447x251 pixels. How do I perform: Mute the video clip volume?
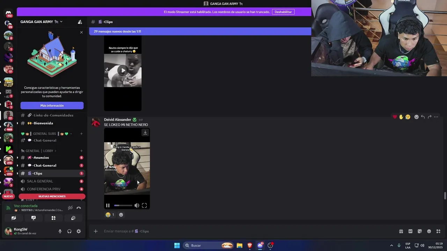(x=137, y=205)
